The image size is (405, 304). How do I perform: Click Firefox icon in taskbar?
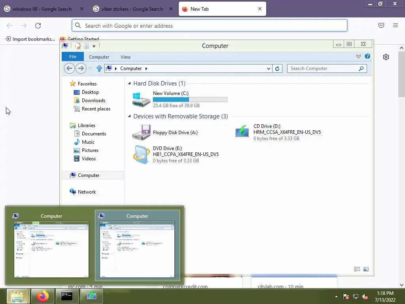click(x=43, y=296)
